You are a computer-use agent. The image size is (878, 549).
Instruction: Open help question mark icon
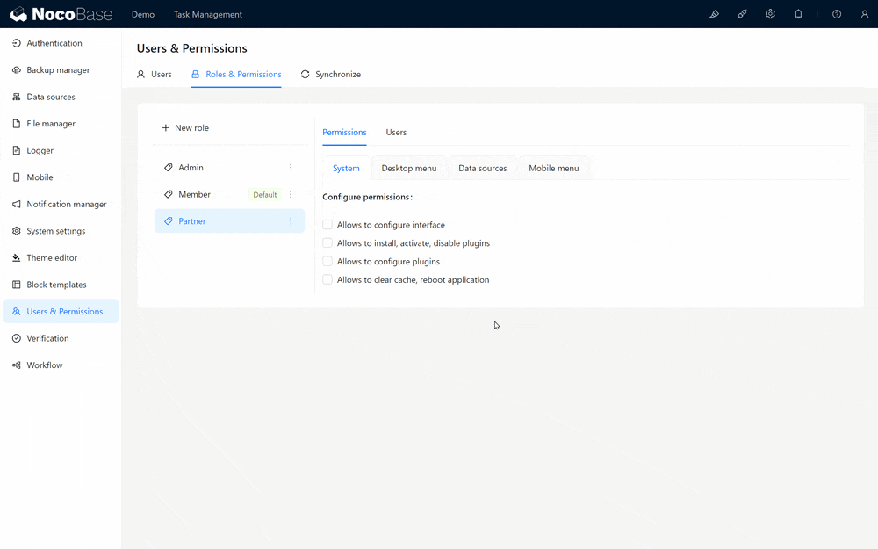tap(837, 14)
